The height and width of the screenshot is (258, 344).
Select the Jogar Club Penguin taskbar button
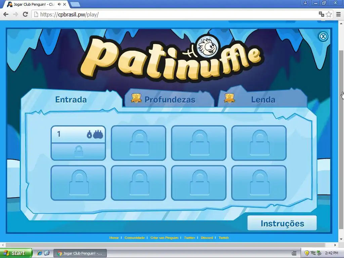pyautogui.click(x=80, y=253)
